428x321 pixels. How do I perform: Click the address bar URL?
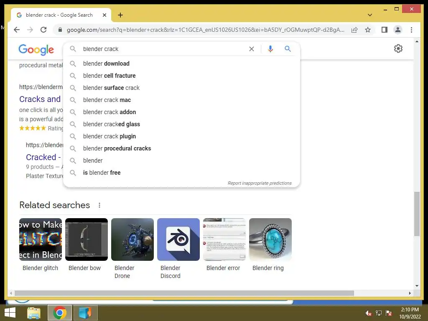tap(205, 30)
